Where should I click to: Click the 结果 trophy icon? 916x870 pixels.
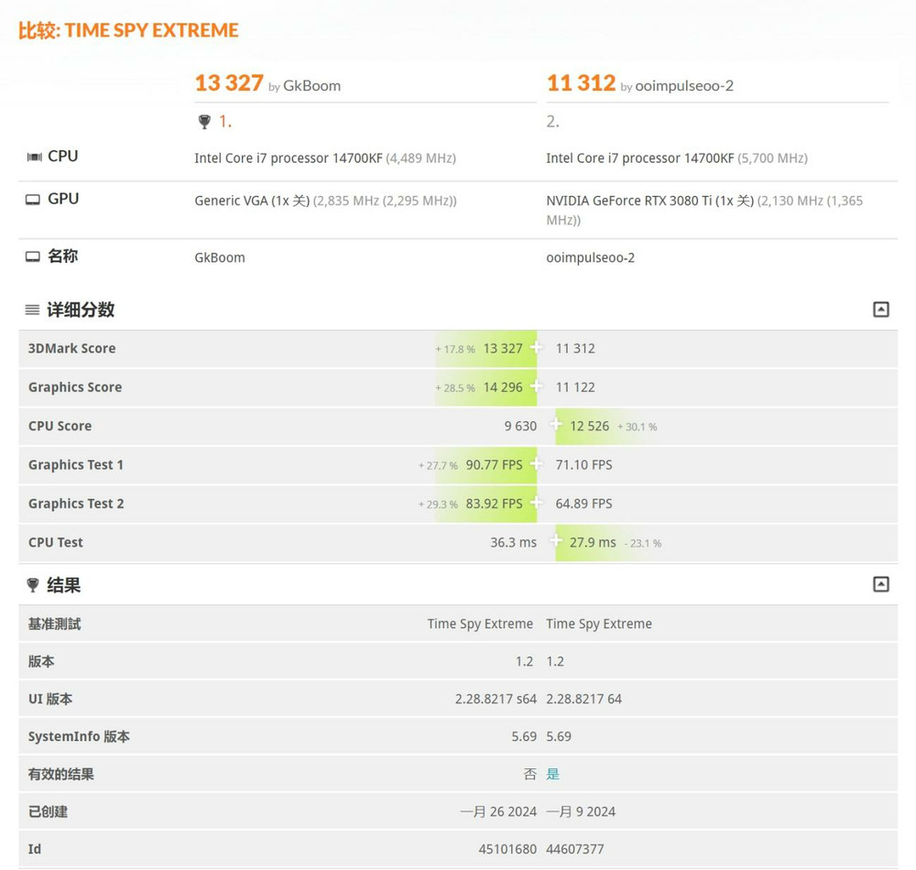coord(33,584)
